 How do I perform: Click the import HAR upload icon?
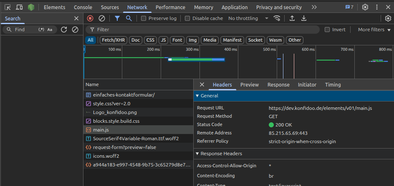(292, 18)
